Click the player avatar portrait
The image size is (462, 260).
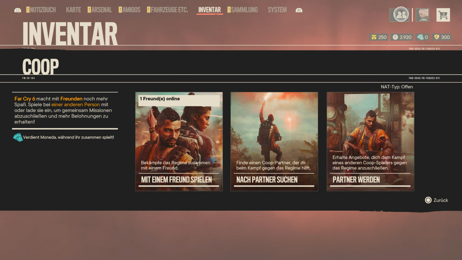point(422,15)
